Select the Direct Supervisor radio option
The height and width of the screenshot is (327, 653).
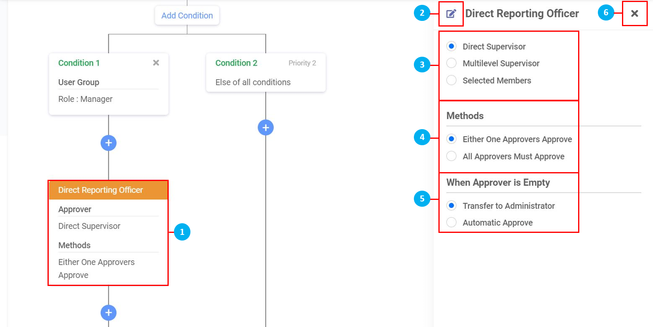[x=452, y=46]
